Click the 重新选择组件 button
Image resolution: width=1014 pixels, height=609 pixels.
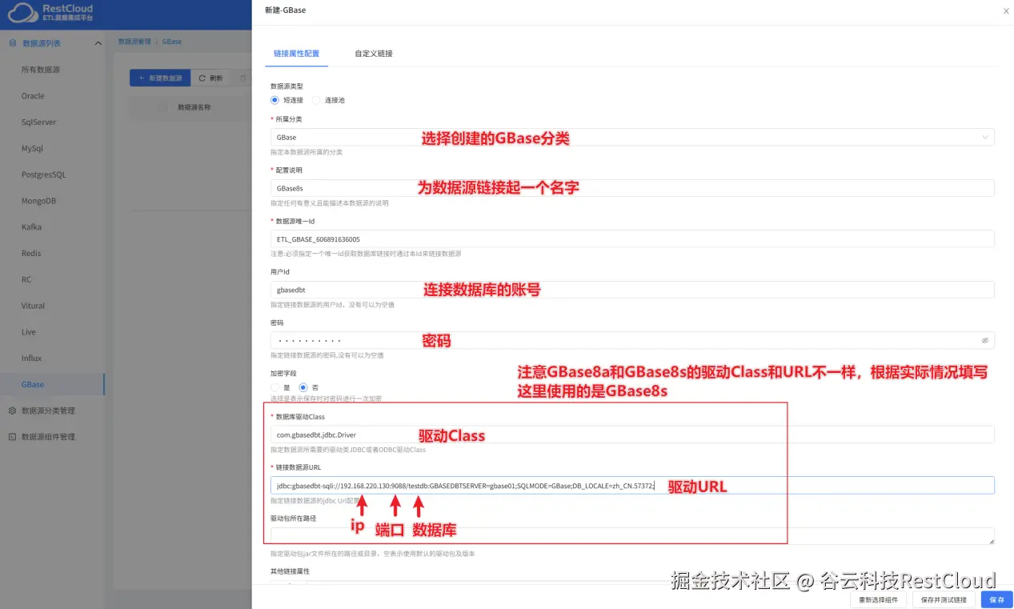coord(878,599)
